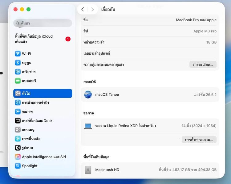Viewport: 231px width, 184px height.
Task: Open the iCloud storage full (เต็มแล้ว) notice
Action: pos(43,39)
